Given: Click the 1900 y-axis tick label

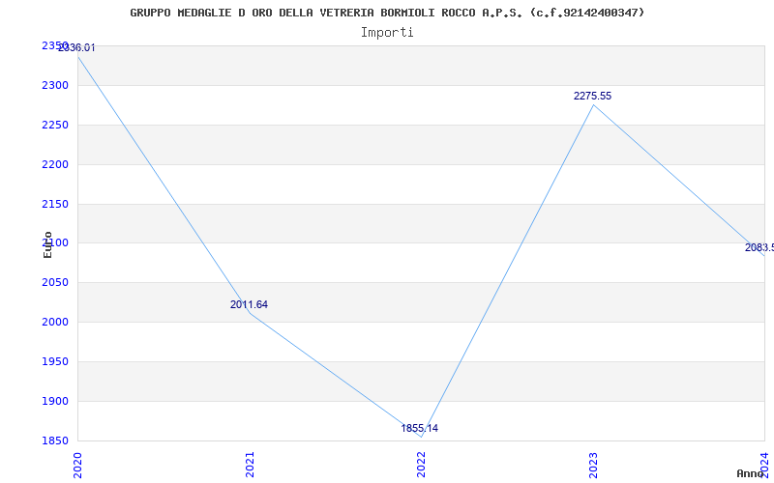Looking at the screenshot, I should 55,401.
